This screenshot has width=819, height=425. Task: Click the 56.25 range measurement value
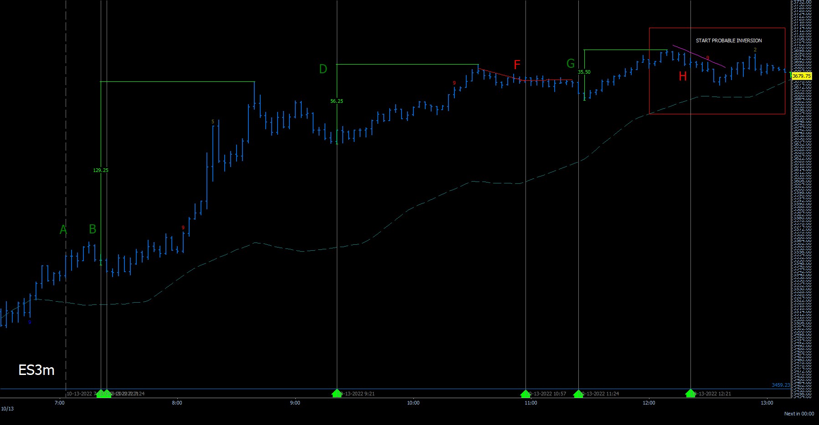(x=337, y=101)
